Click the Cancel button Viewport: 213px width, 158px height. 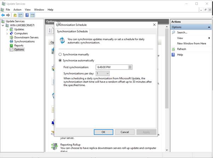125,132
